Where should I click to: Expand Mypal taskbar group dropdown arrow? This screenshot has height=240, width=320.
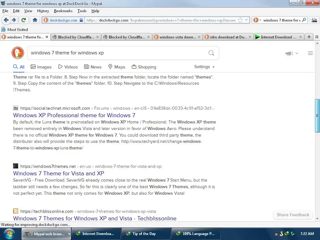pos(69,234)
